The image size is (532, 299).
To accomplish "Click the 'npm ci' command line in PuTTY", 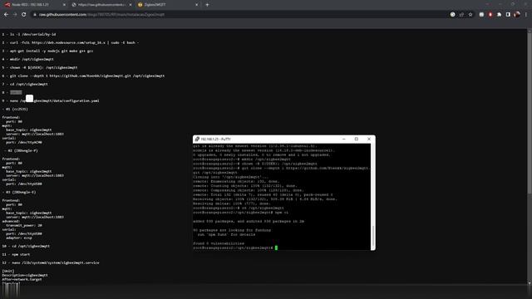I will [240, 213].
